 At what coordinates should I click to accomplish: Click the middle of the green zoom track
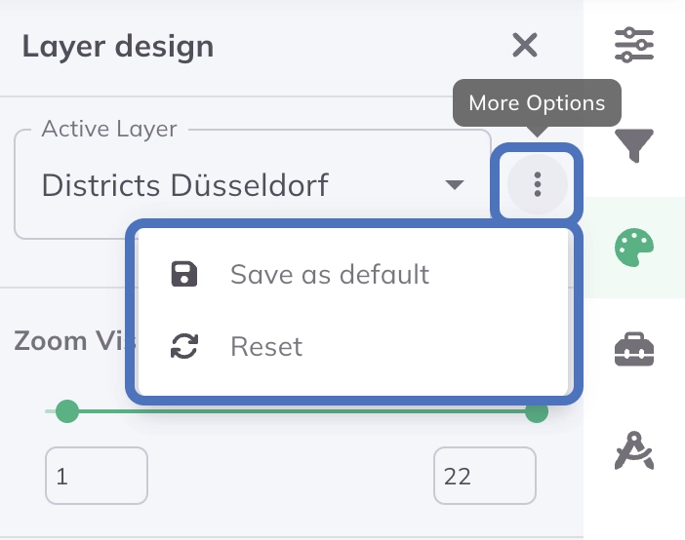pyautogui.click(x=301, y=411)
